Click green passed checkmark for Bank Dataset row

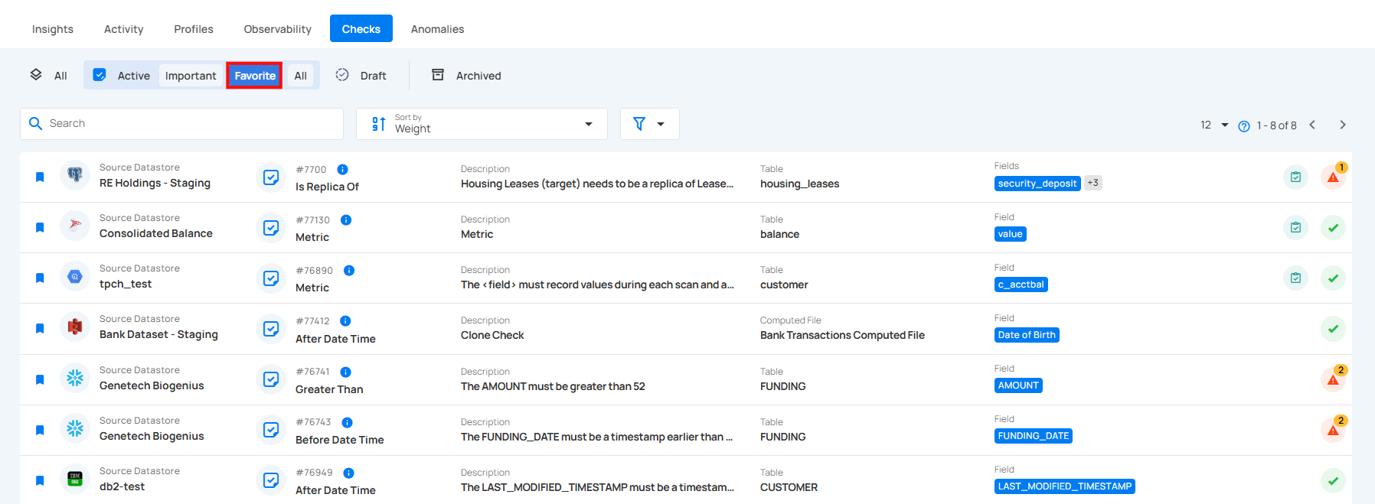point(1333,329)
